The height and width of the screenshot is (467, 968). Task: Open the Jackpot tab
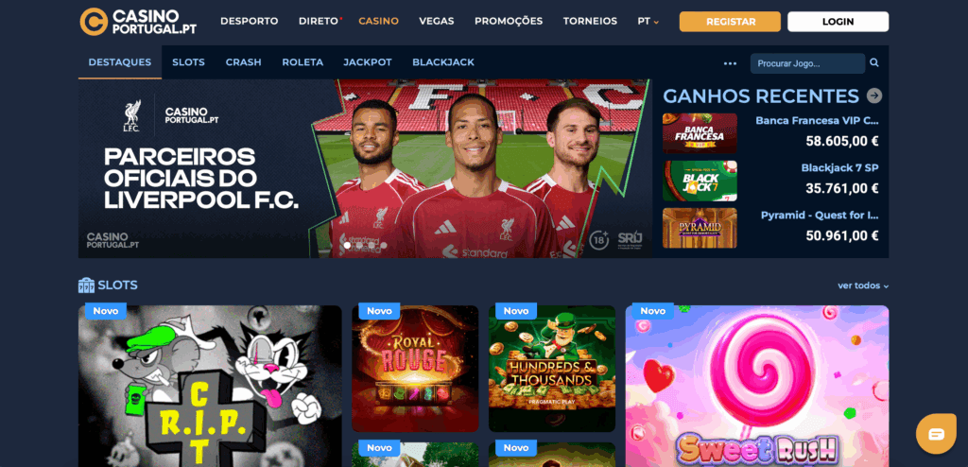coord(368,62)
